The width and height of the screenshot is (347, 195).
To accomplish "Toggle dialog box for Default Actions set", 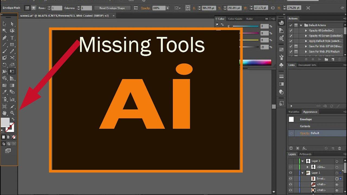I will (x=296, y=25).
